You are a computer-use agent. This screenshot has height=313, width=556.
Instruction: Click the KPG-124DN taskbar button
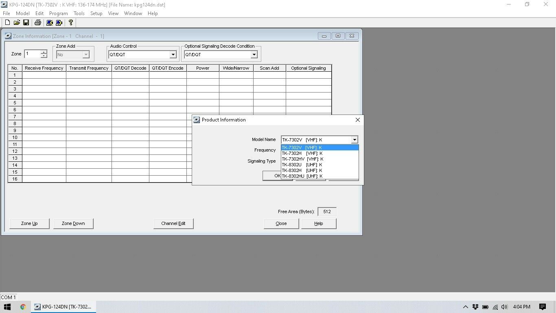pyautogui.click(x=63, y=307)
